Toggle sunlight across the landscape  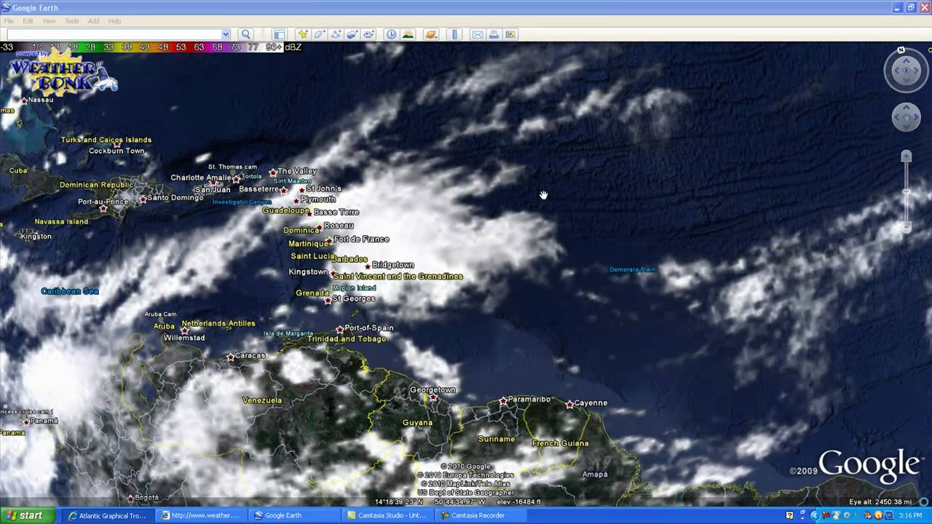pyautogui.click(x=408, y=34)
